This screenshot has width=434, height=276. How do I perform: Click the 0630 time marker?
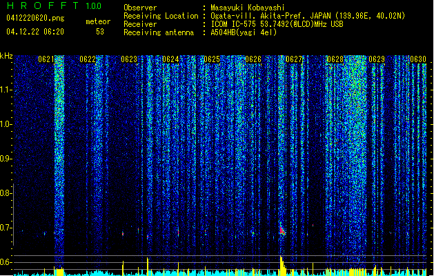tap(418, 59)
